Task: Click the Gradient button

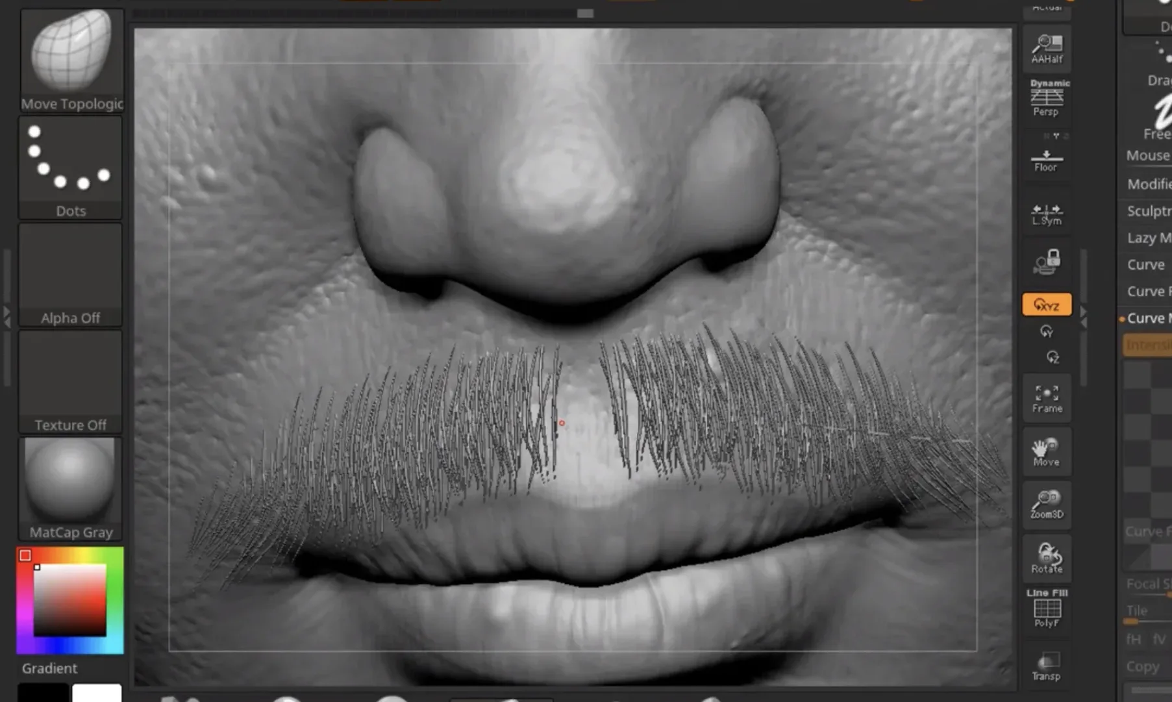Action: (x=49, y=668)
